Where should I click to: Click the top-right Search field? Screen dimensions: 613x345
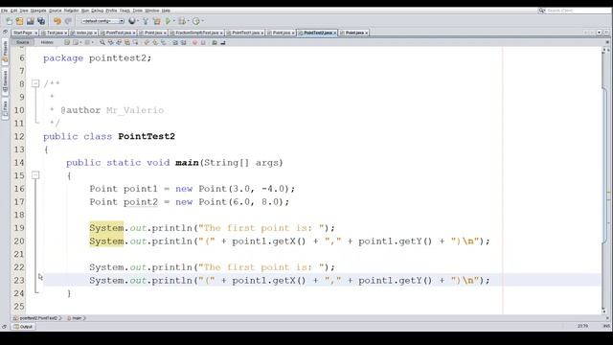(x=575, y=11)
